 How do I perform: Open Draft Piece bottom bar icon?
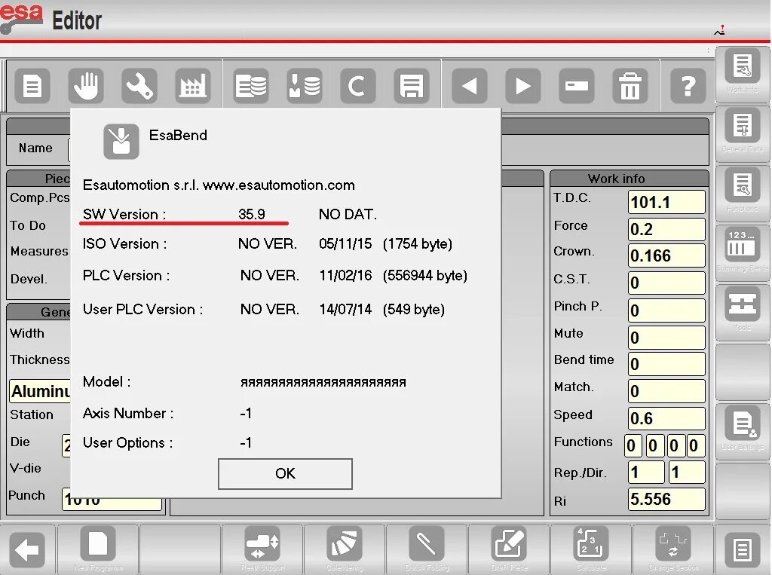pos(509,549)
